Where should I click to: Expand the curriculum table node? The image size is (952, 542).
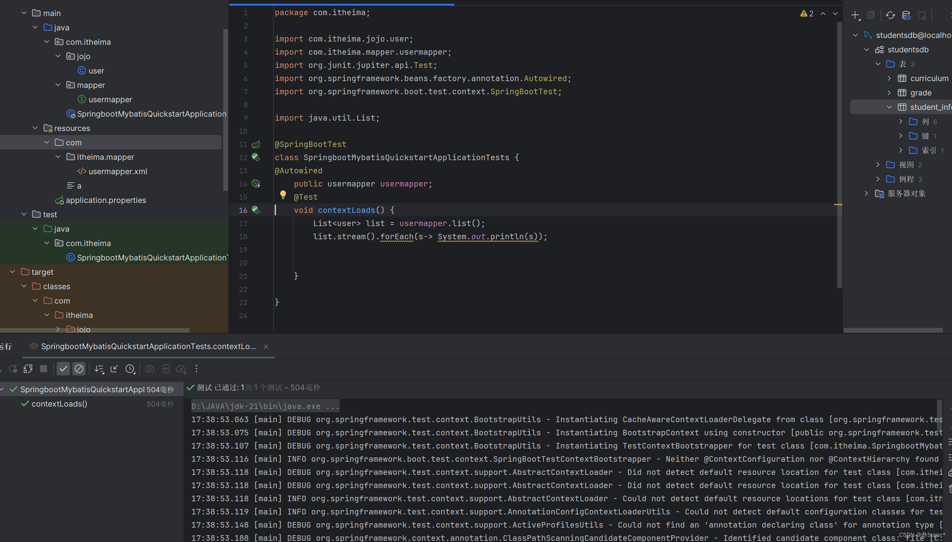889,78
